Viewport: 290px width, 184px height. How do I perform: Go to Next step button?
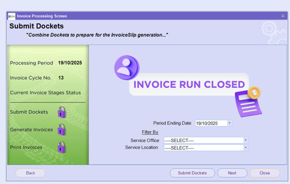coord(232,173)
